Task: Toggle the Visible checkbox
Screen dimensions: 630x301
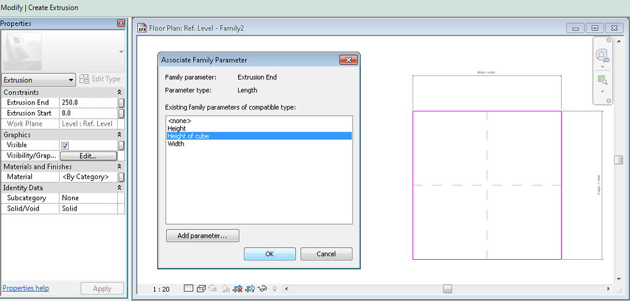Action: [65, 145]
